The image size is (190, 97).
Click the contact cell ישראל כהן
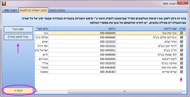tap(42, 50)
